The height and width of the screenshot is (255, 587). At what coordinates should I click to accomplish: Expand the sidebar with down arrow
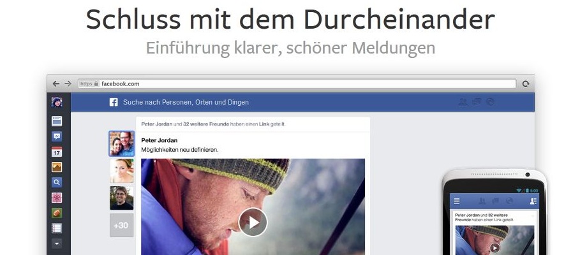click(57, 244)
